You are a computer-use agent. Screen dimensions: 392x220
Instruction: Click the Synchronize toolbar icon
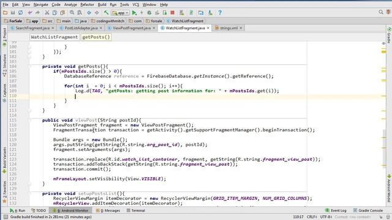click(20, 12)
